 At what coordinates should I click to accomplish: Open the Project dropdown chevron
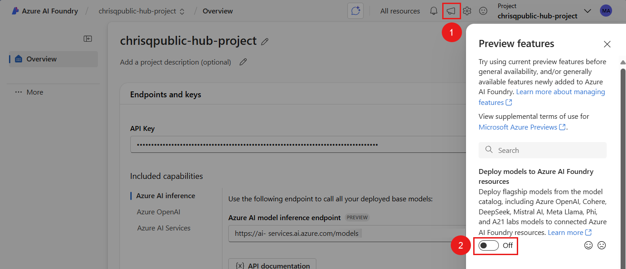587,11
